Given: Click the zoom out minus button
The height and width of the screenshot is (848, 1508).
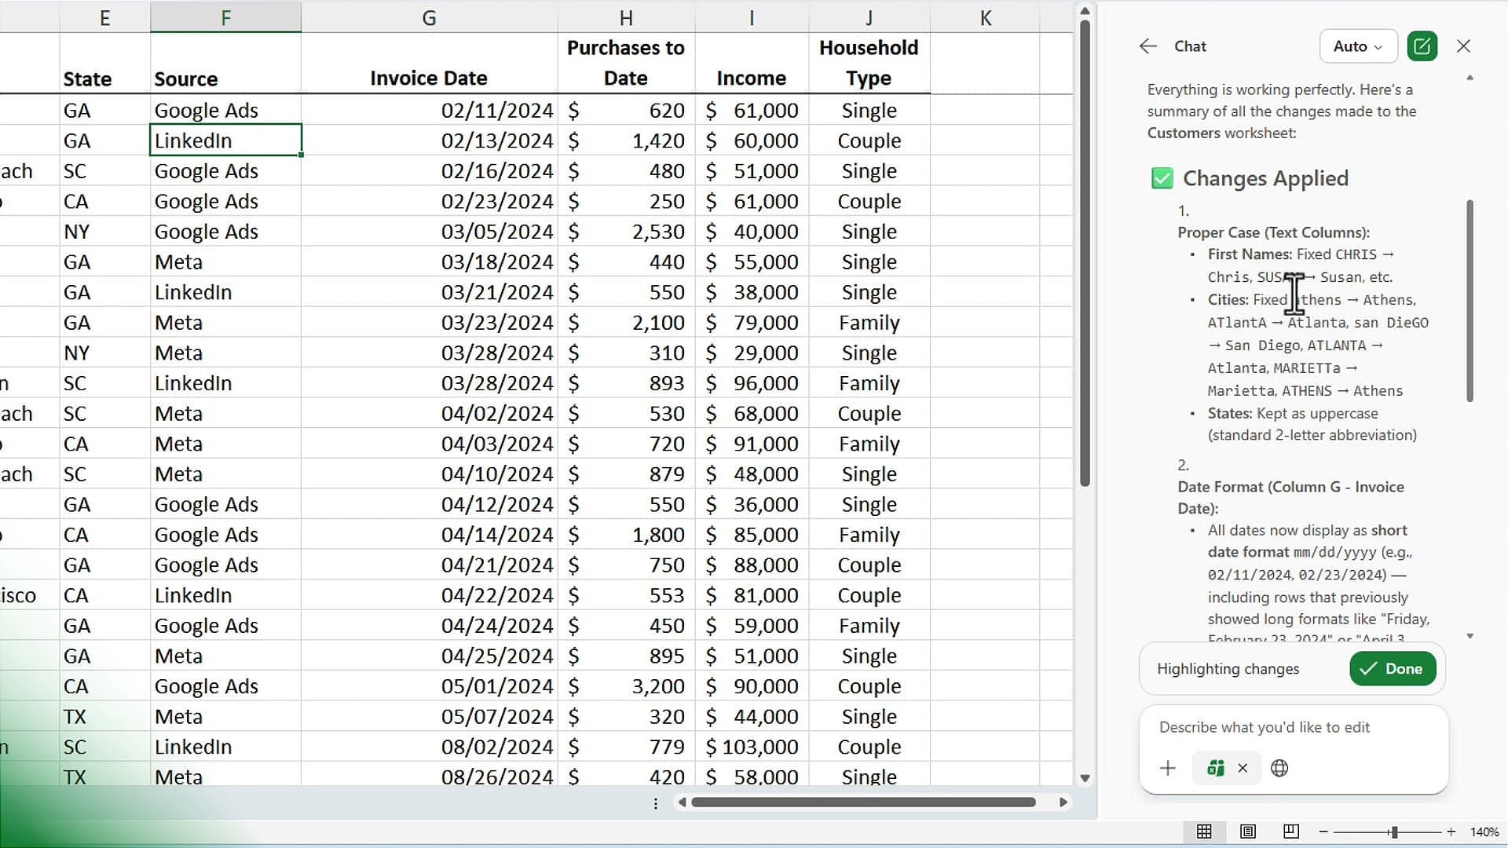Looking at the screenshot, I should click(x=1323, y=832).
